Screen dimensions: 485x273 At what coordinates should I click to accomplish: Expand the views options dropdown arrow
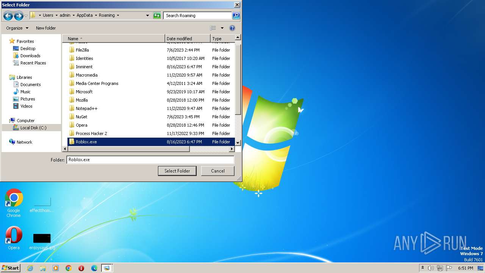click(x=222, y=28)
